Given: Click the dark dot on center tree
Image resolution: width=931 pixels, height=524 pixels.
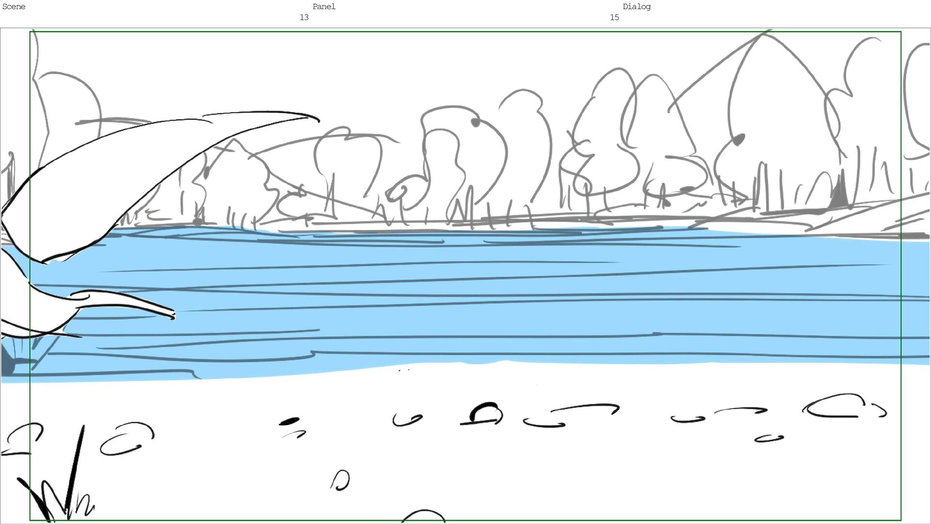Looking at the screenshot, I should click(475, 122).
